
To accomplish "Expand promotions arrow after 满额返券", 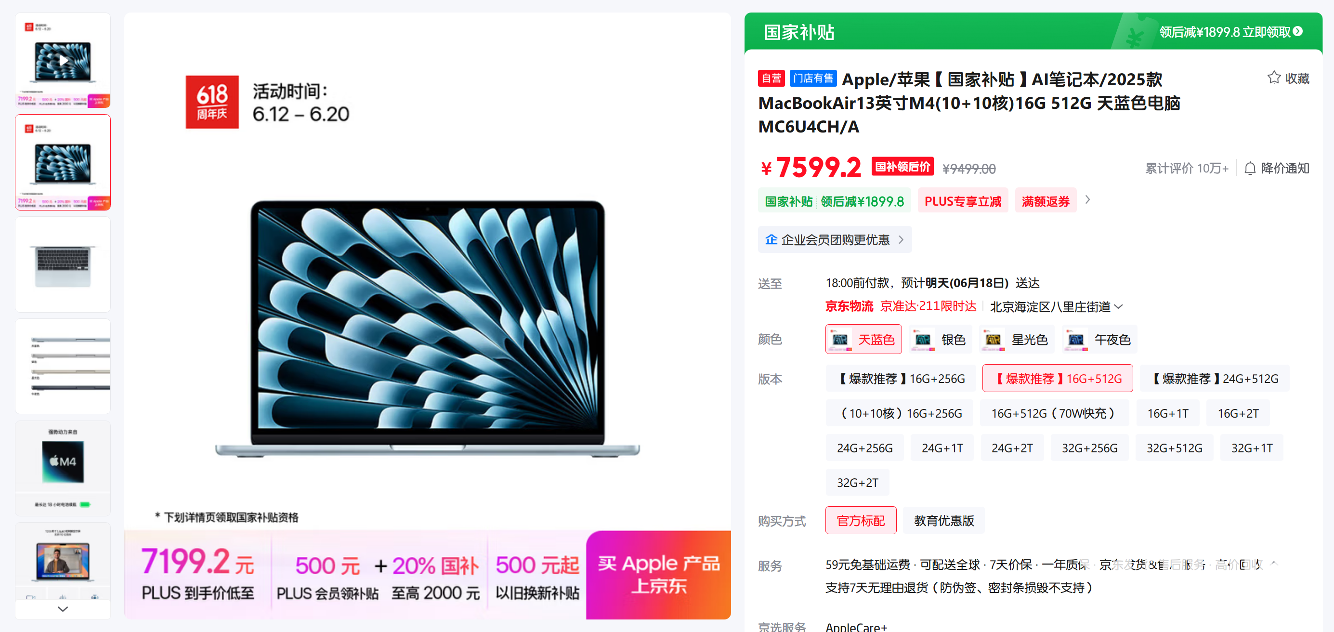I will click(x=1087, y=200).
